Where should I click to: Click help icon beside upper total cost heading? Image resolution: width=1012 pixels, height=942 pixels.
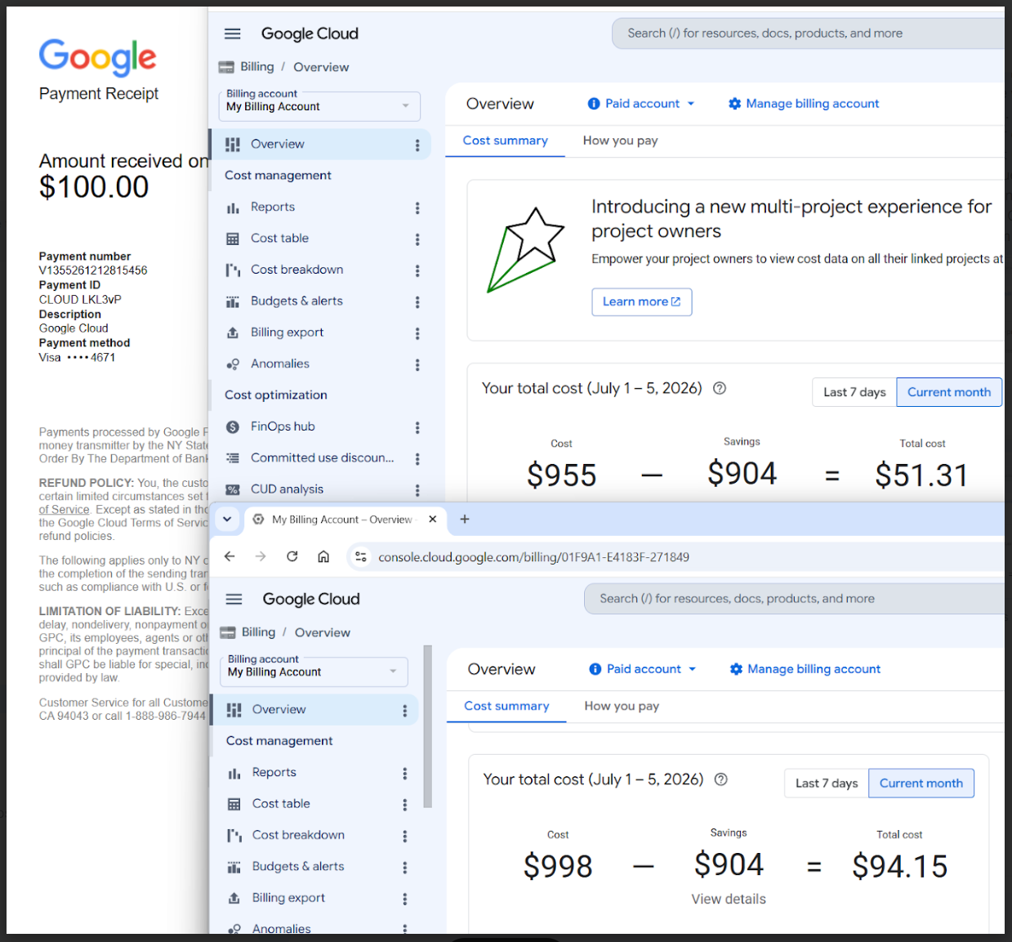coord(720,388)
